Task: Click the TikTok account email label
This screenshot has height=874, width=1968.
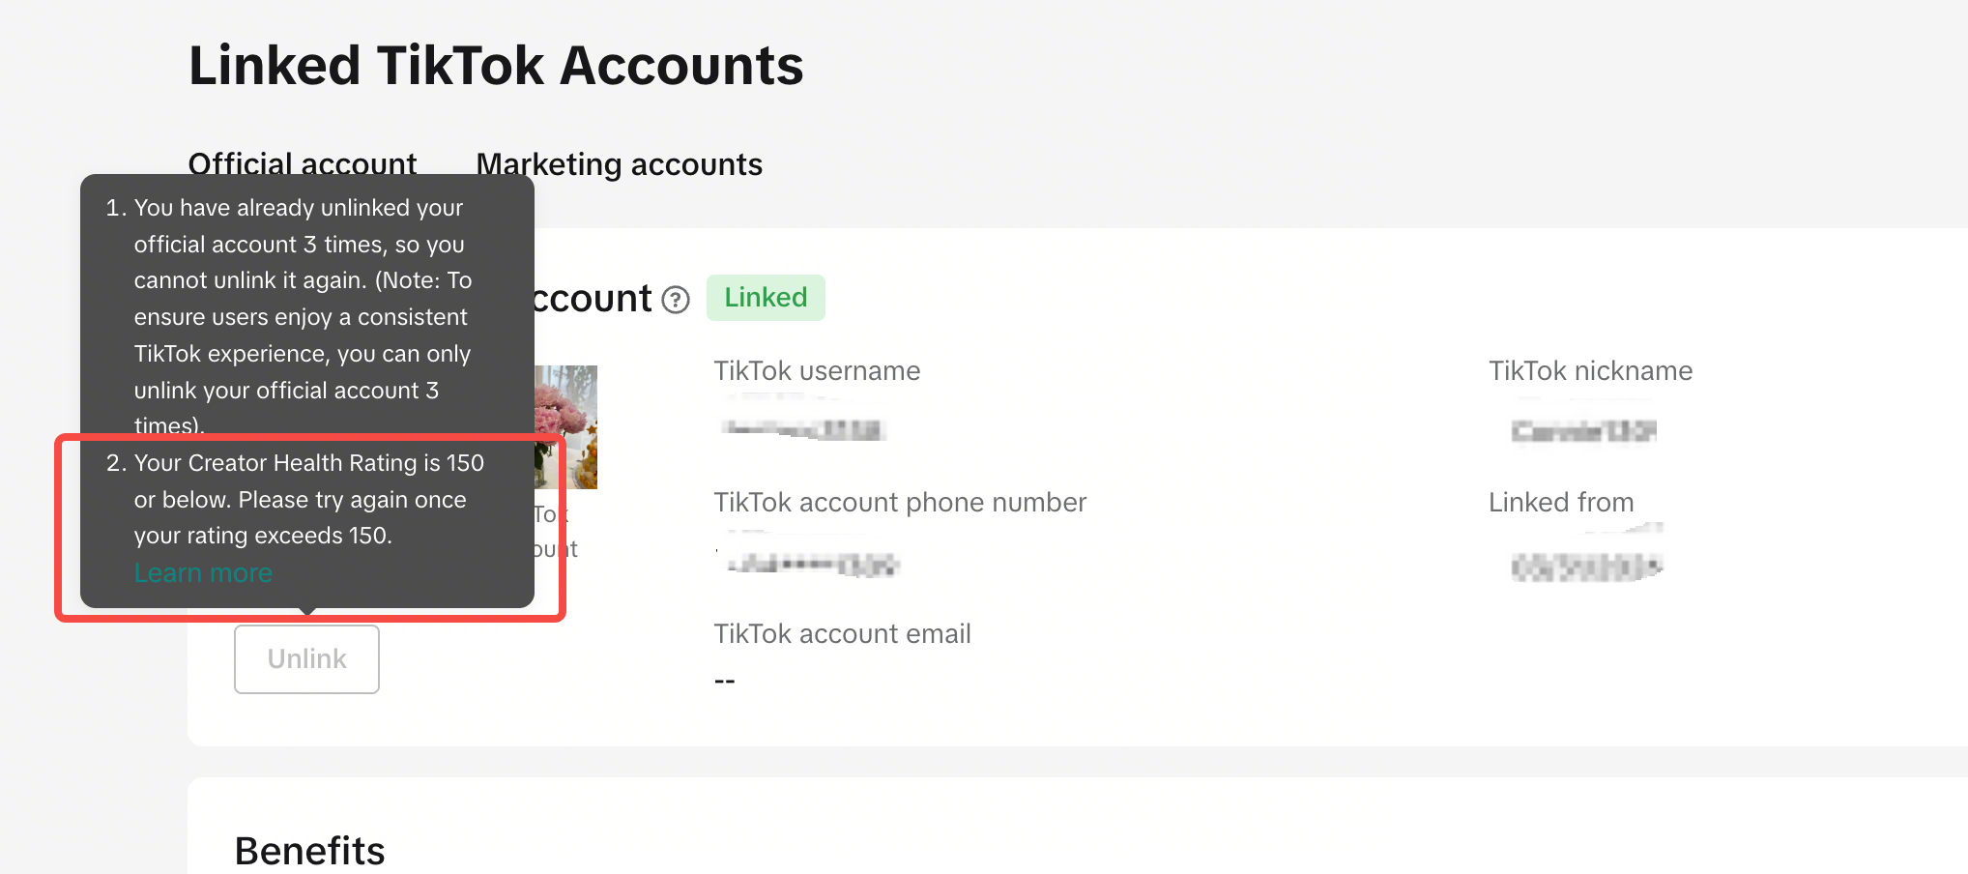Action: (x=842, y=634)
